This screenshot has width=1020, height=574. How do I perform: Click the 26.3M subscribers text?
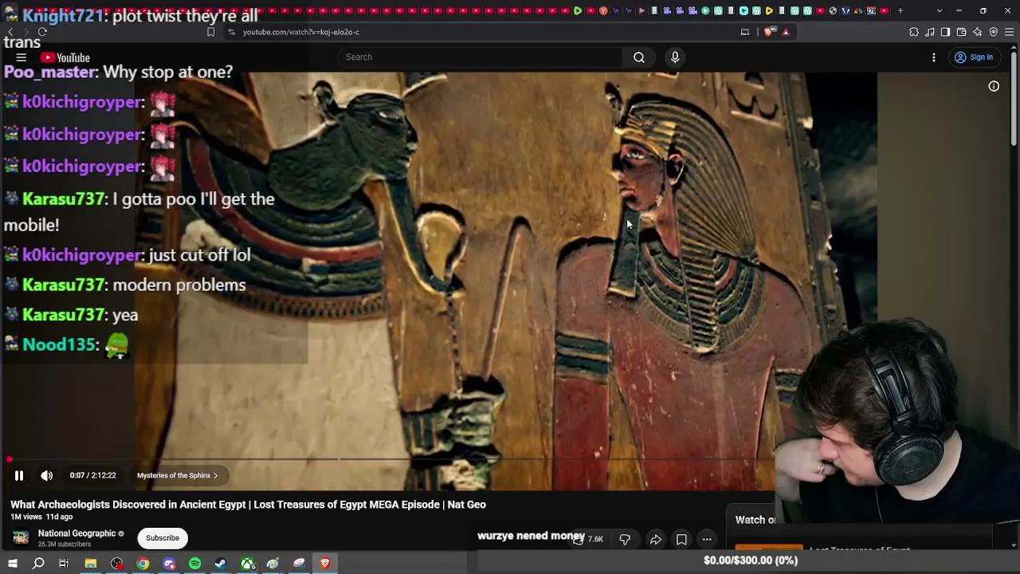click(x=65, y=545)
